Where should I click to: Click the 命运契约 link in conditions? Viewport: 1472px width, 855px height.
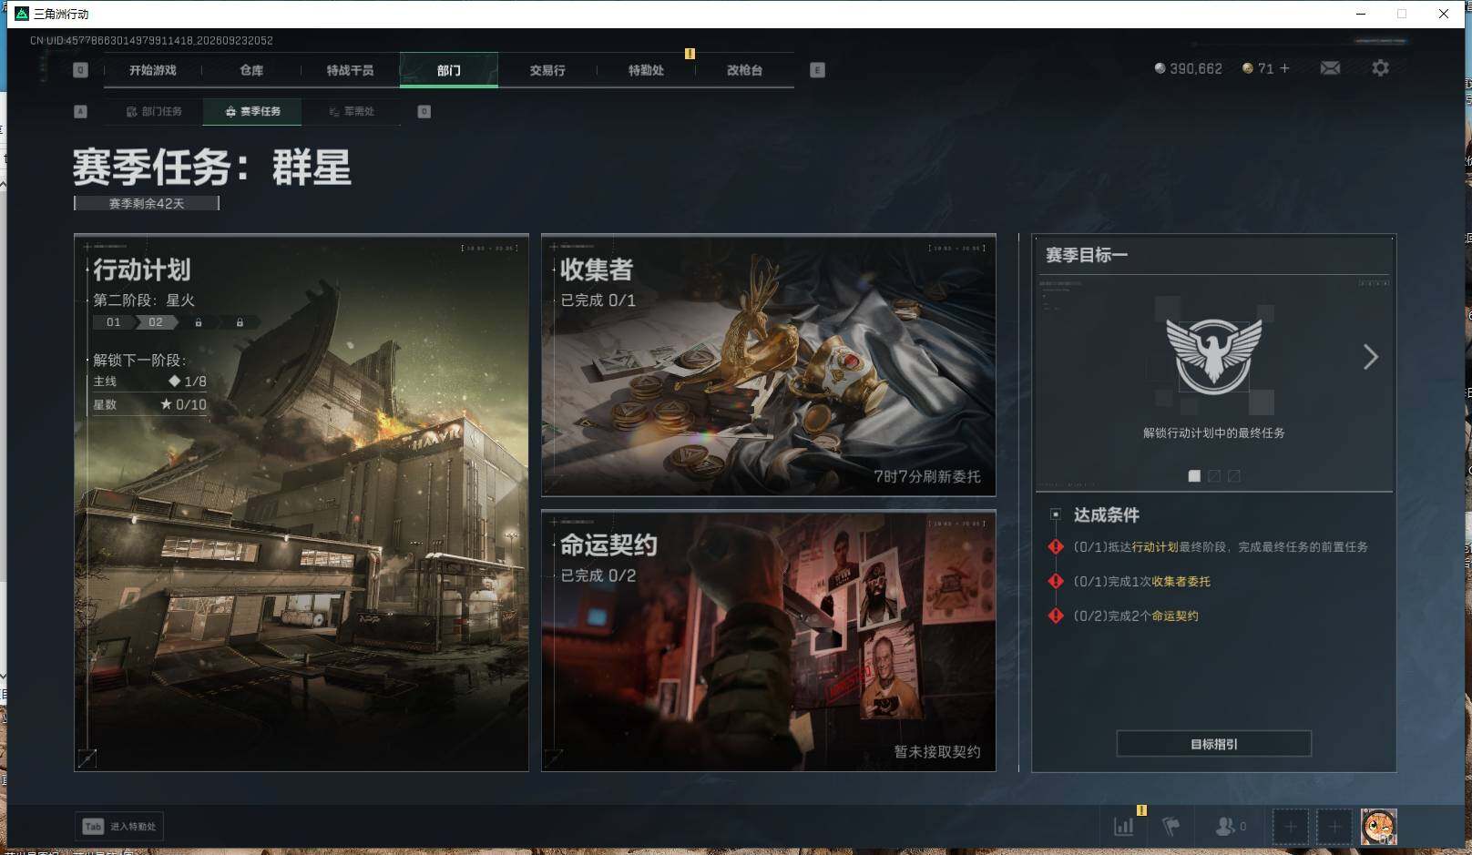pyautogui.click(x=1175, y=616)
